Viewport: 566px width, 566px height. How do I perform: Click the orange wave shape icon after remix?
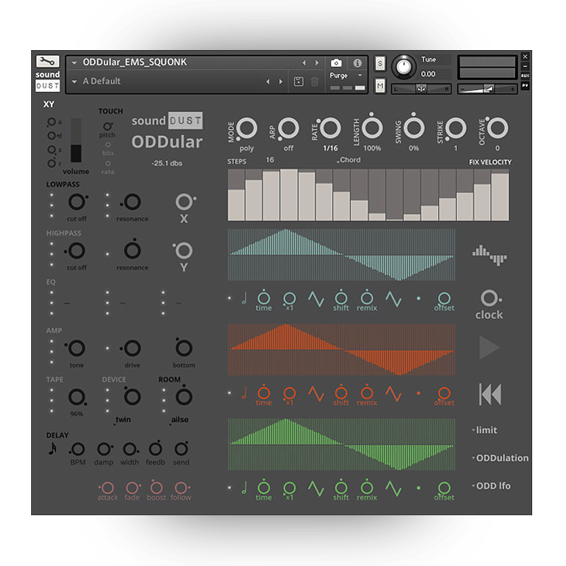393,393
